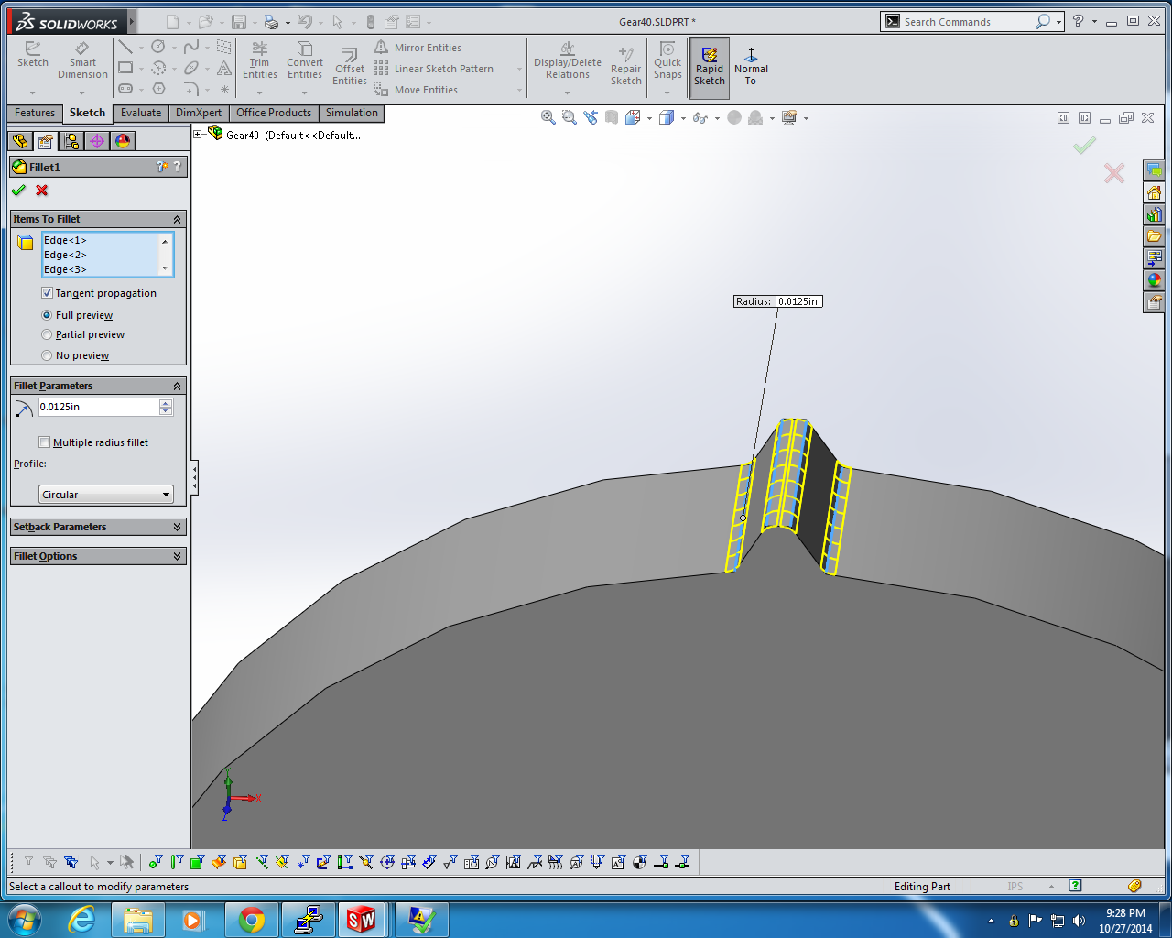Switch to the Features tab
This screenshot has width=1172, height=938.
35,113
